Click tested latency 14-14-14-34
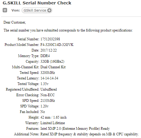 tap(49, 78)
